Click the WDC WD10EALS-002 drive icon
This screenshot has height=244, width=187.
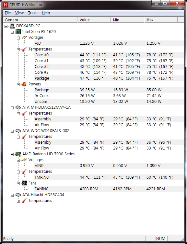(18, 131)
